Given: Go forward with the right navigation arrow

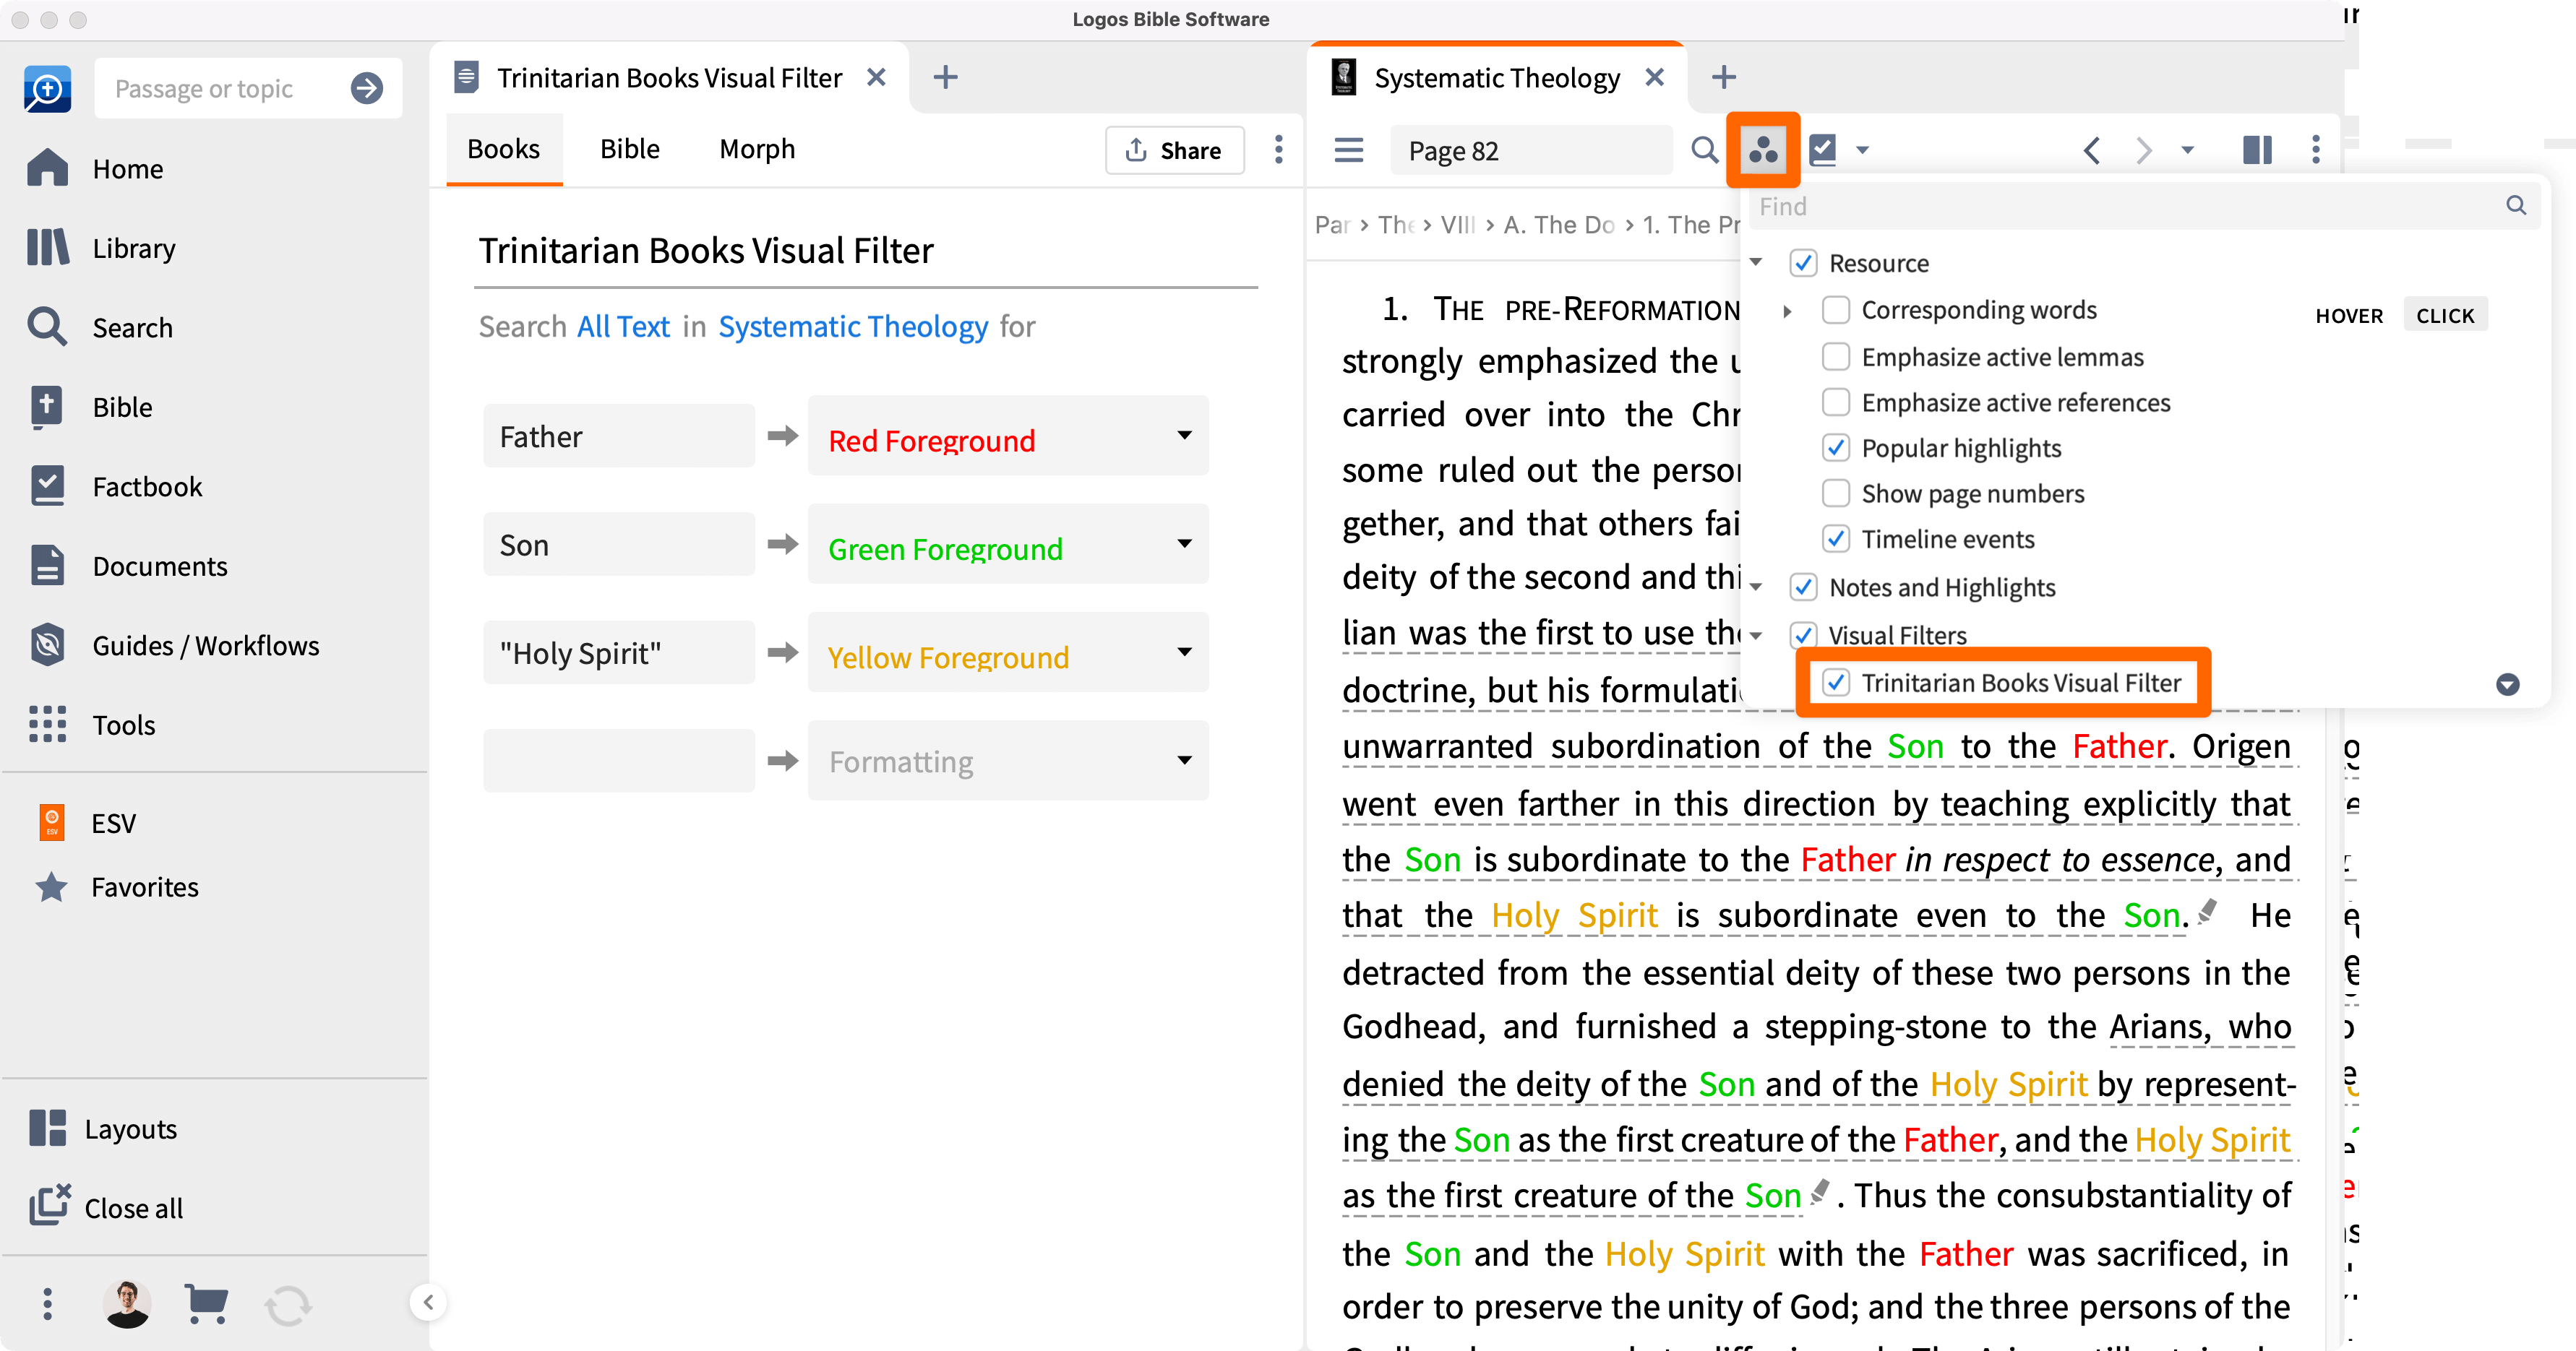Looking at the screenshot, I should click(2143, 150).
